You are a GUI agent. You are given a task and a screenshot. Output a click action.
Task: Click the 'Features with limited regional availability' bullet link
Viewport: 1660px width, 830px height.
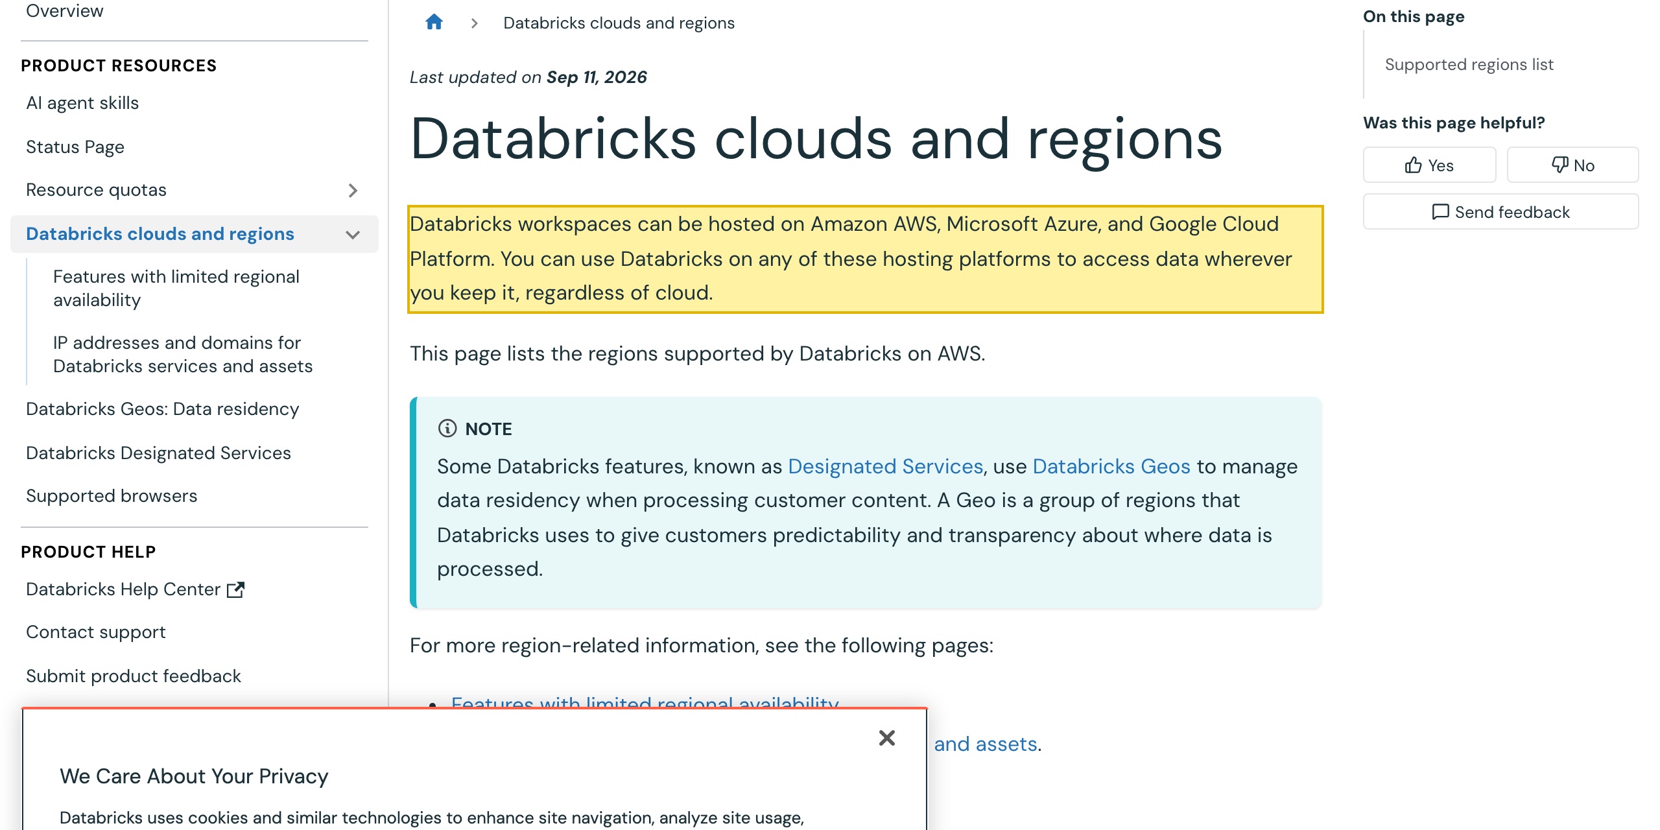pyautogui.click(x=645, y=702)
